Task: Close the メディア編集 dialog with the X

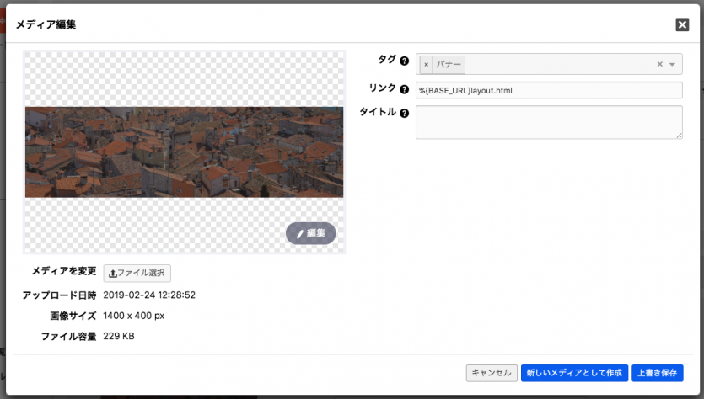Action: [682, 24]
